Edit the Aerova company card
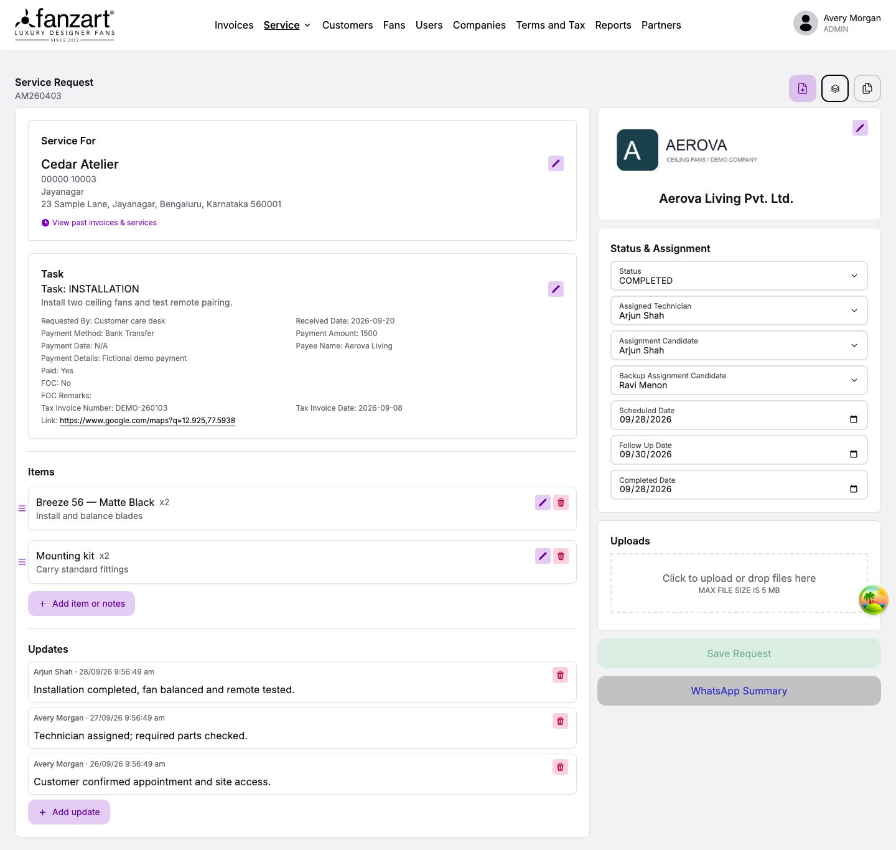Screen dimensions: 896x850 860,128
